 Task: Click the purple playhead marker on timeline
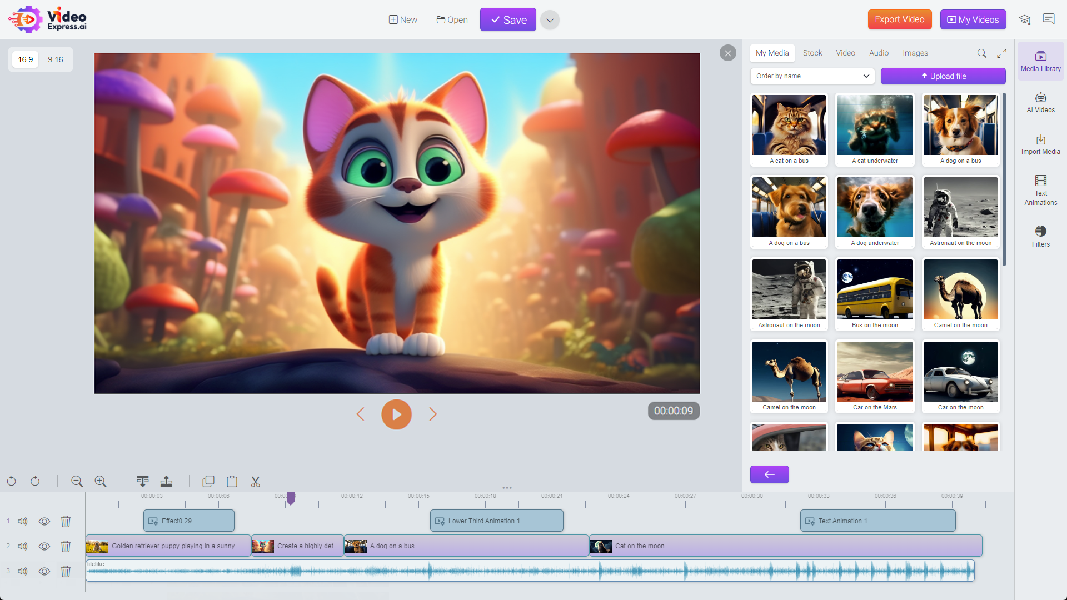click(x=291, y=498)
